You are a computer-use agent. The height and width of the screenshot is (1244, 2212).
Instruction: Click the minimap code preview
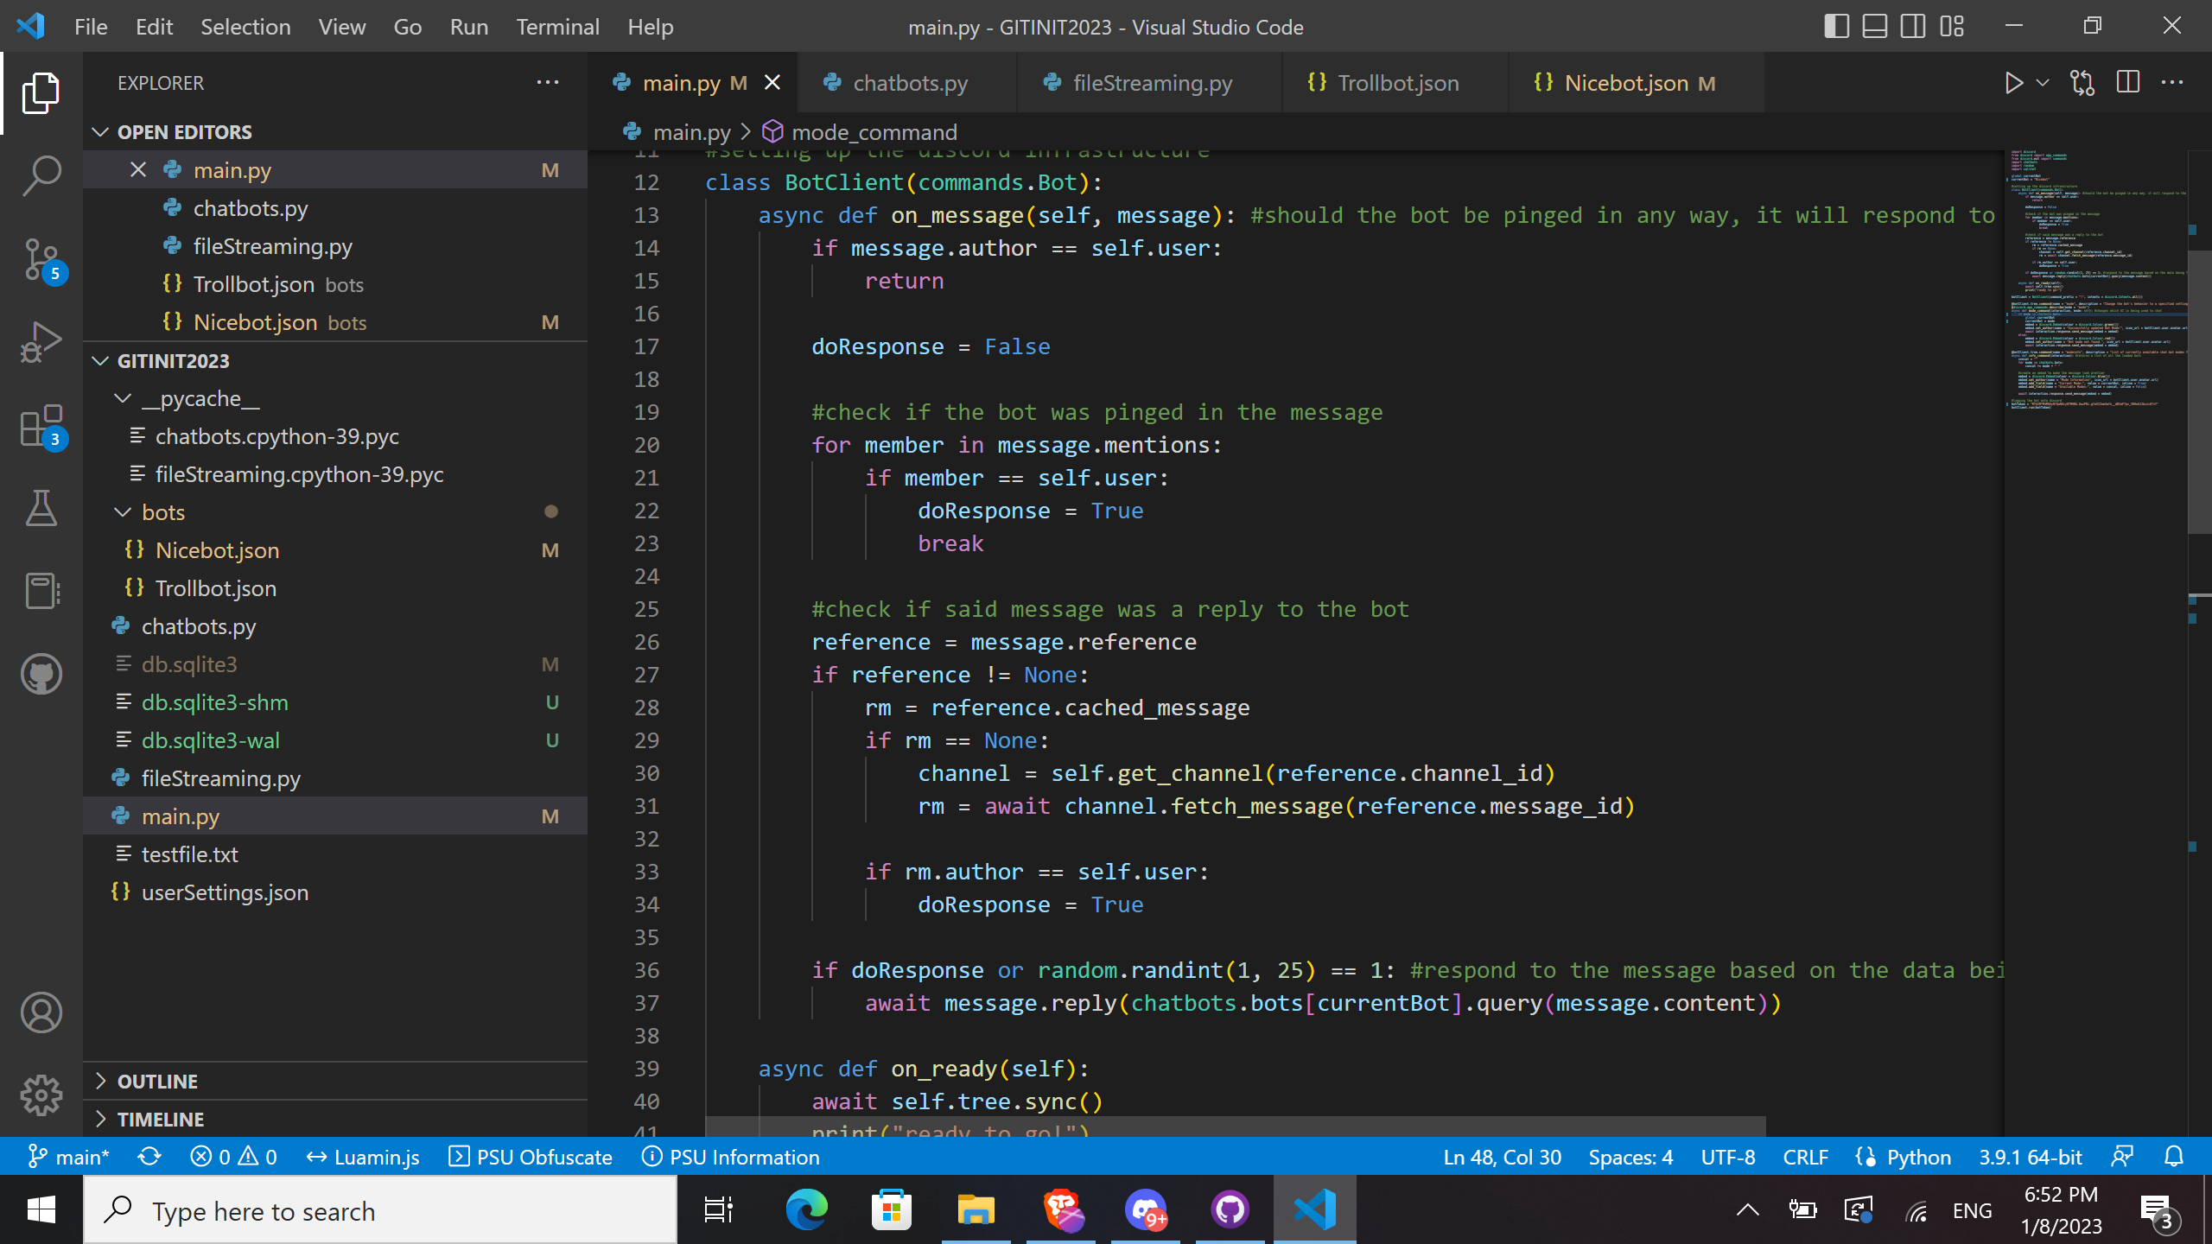click(x=2091, y=276)
